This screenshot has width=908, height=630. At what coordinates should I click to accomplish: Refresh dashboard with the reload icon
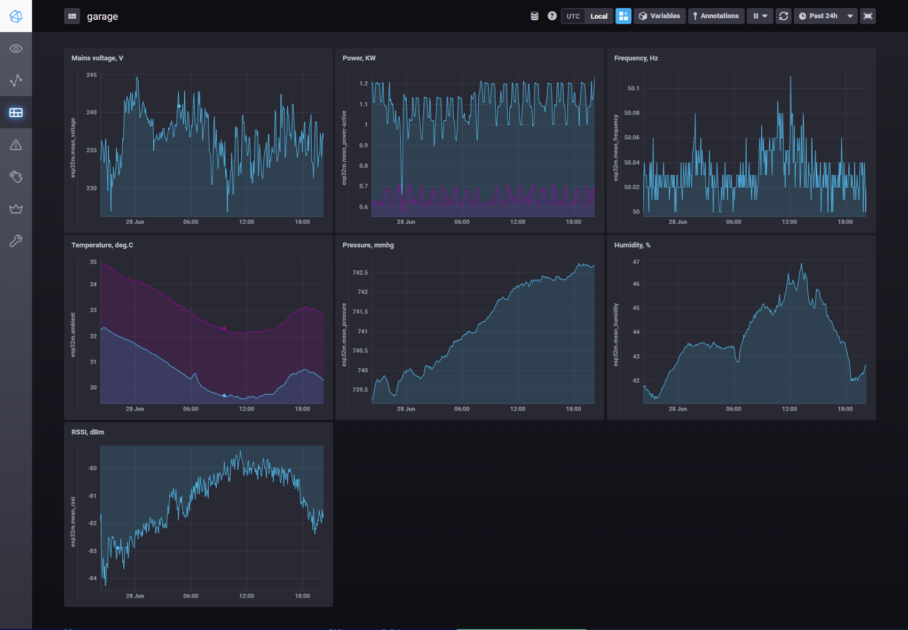tap(783, 16)
